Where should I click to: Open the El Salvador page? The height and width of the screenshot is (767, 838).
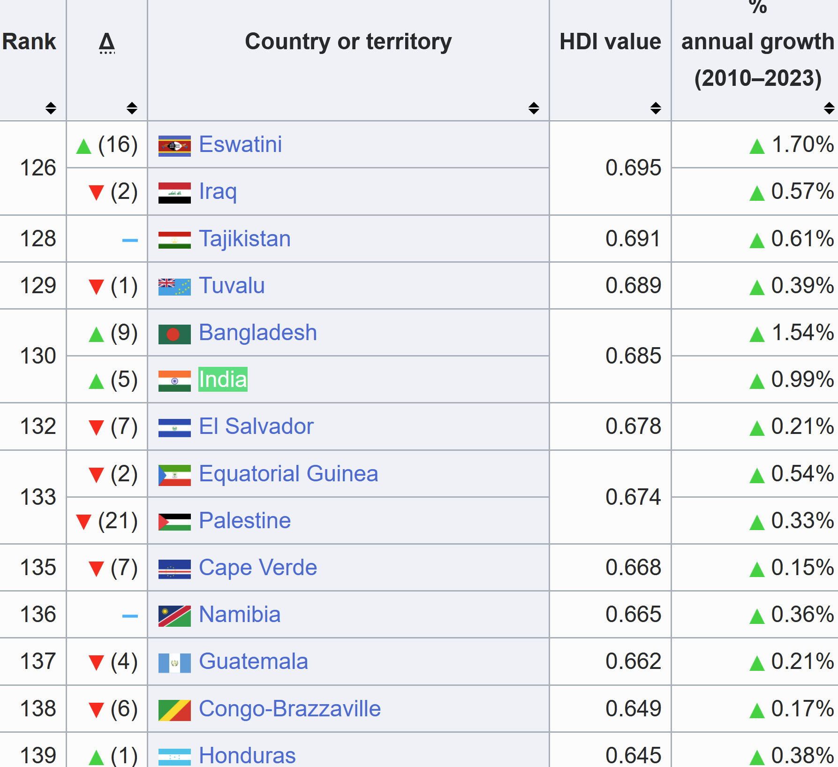point(256,426)
